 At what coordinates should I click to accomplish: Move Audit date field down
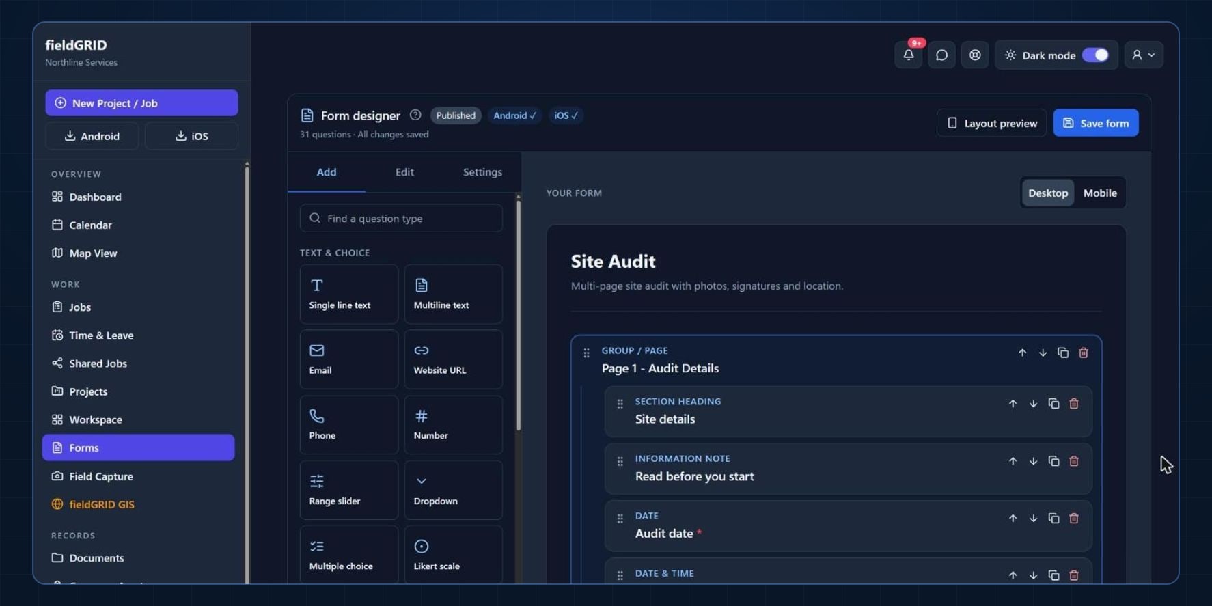(1033, 519)
